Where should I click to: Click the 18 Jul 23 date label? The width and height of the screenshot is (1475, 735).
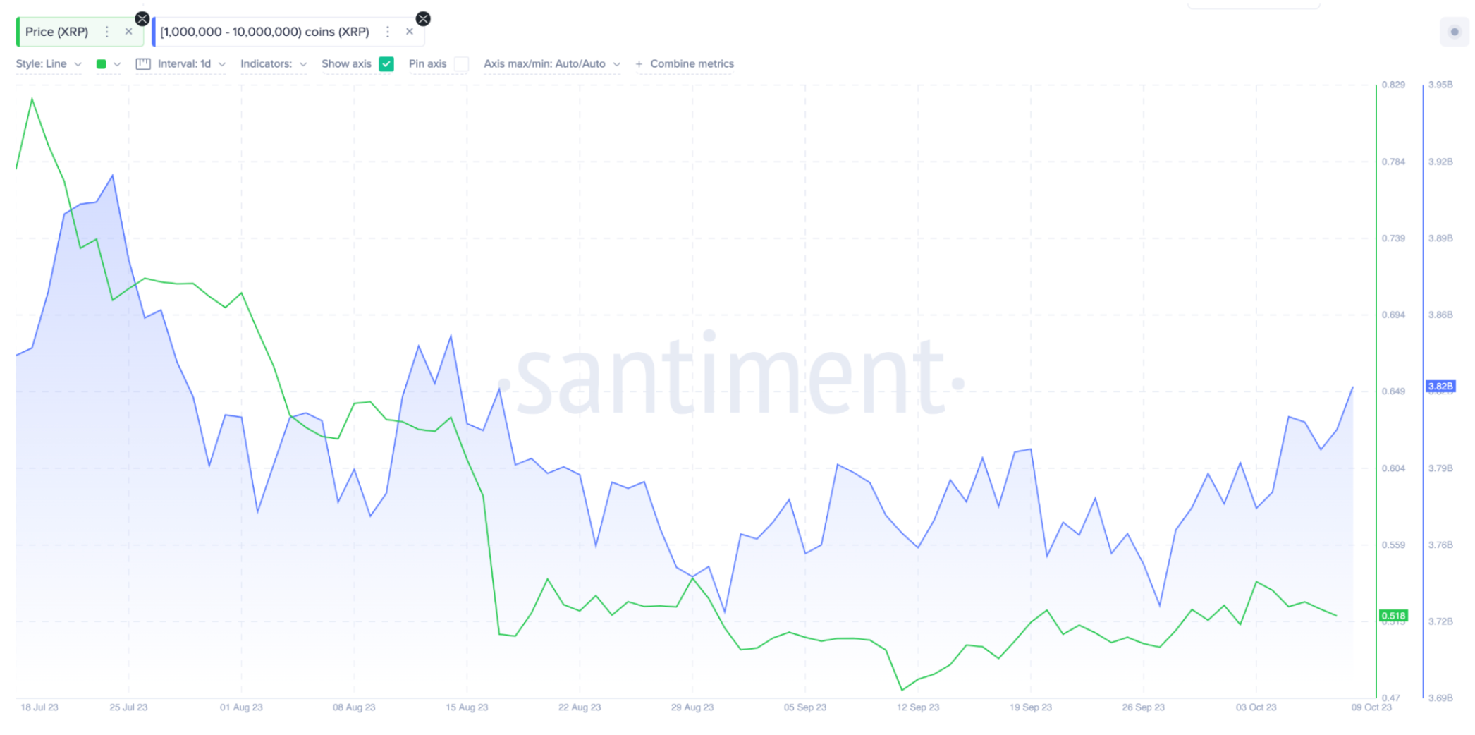pyautogui.click(x=39, y=707)
